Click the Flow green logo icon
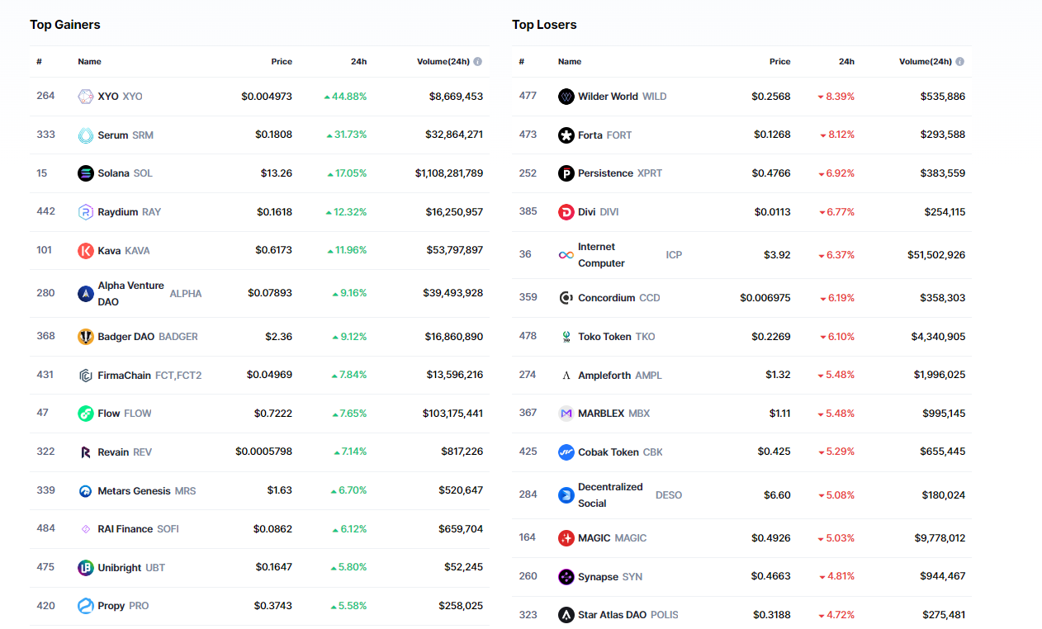 [x=86, y=414]
